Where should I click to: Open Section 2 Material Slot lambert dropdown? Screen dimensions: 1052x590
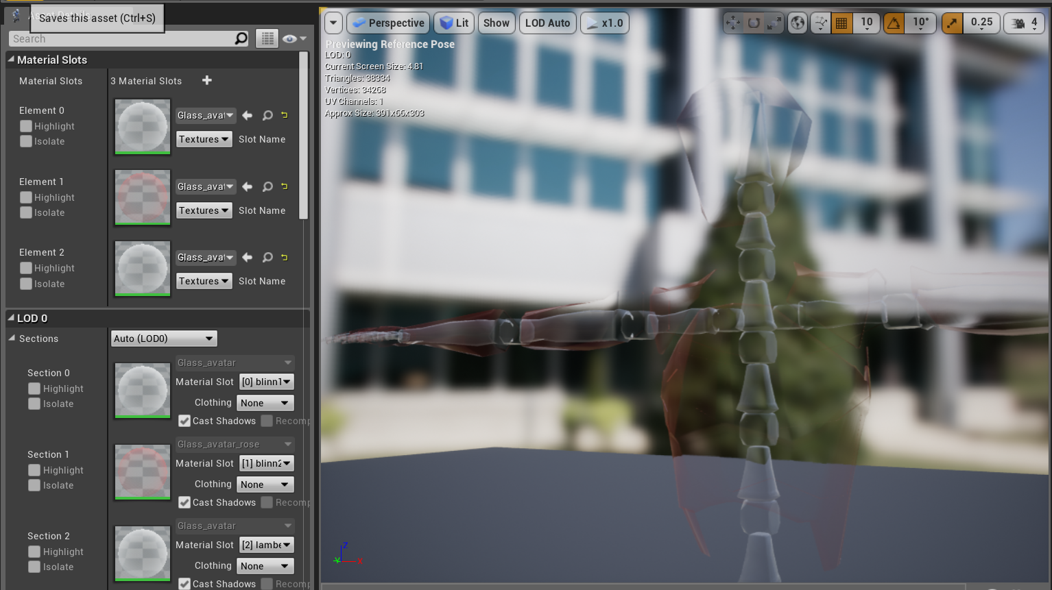tap(267, 545)
